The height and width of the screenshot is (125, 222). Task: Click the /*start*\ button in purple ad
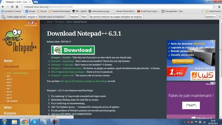click(x=191, y=105)
